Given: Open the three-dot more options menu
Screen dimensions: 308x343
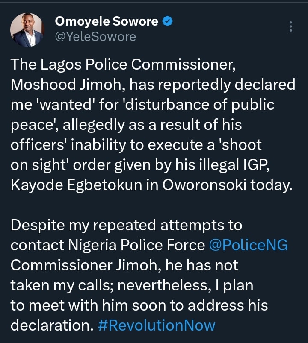Looking at the screenshot, I should click(x=291, y=26).
